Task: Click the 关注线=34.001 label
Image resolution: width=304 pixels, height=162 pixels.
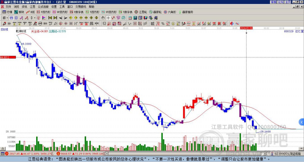Action: pyautogui.click(x=39, y=31)
